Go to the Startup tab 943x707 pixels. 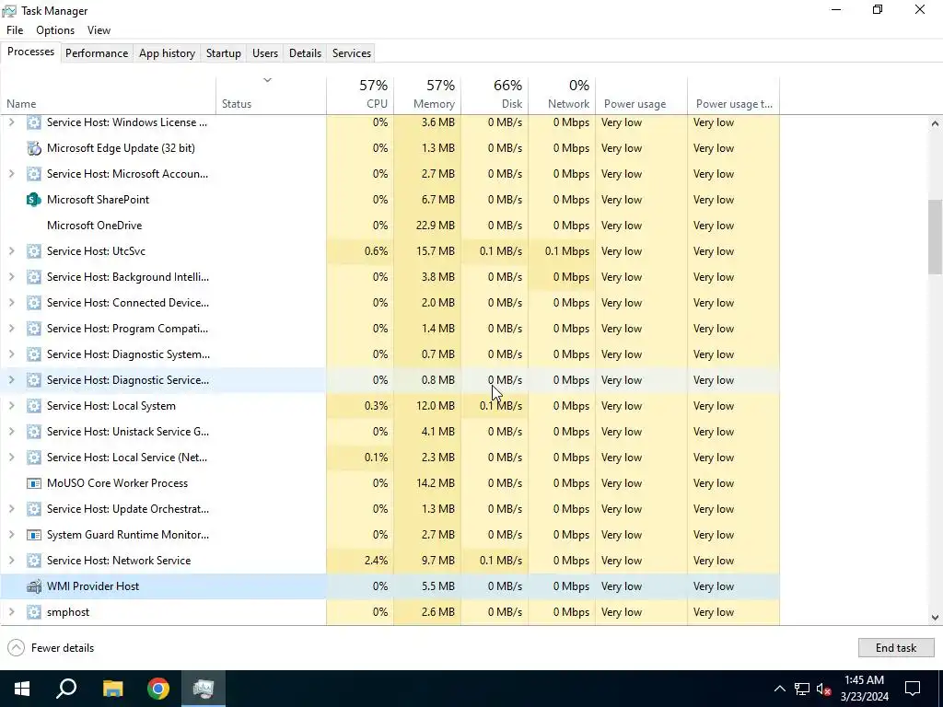pyautogui.click(x=224, y=52)
